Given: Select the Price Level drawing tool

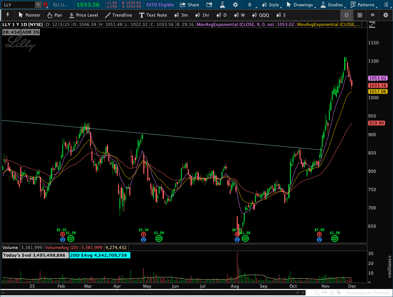Looking at the screenshot, I should 84,15.
